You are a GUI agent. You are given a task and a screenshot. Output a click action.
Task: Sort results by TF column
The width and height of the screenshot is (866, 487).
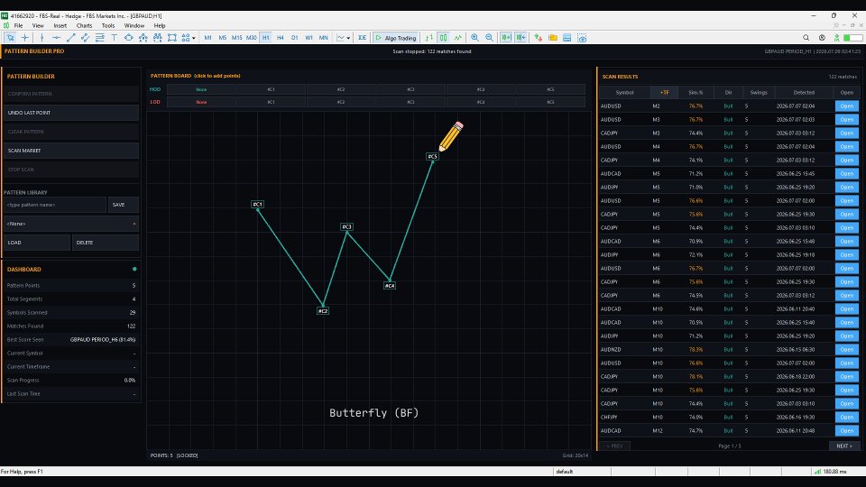tap(665, 93)
